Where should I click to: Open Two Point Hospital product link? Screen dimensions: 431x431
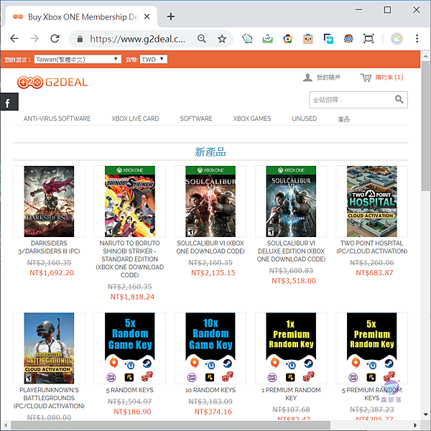point(371,247)
